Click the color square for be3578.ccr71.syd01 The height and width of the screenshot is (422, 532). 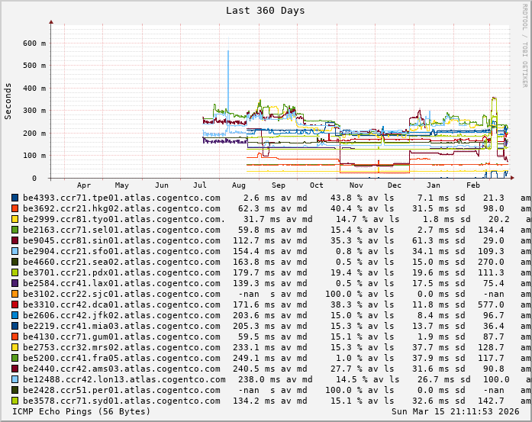coord(15,401)
